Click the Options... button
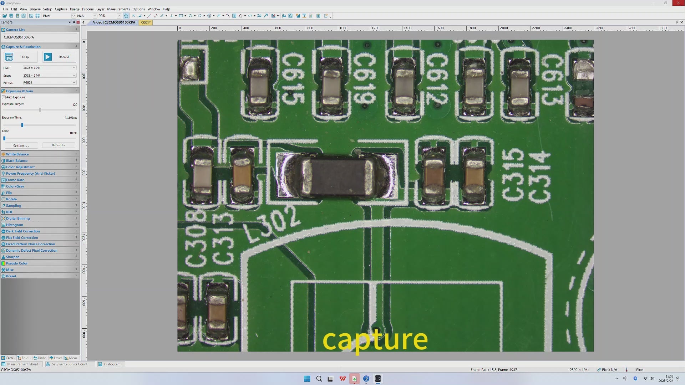Screen dimensions: 685x385 (21, 145)
